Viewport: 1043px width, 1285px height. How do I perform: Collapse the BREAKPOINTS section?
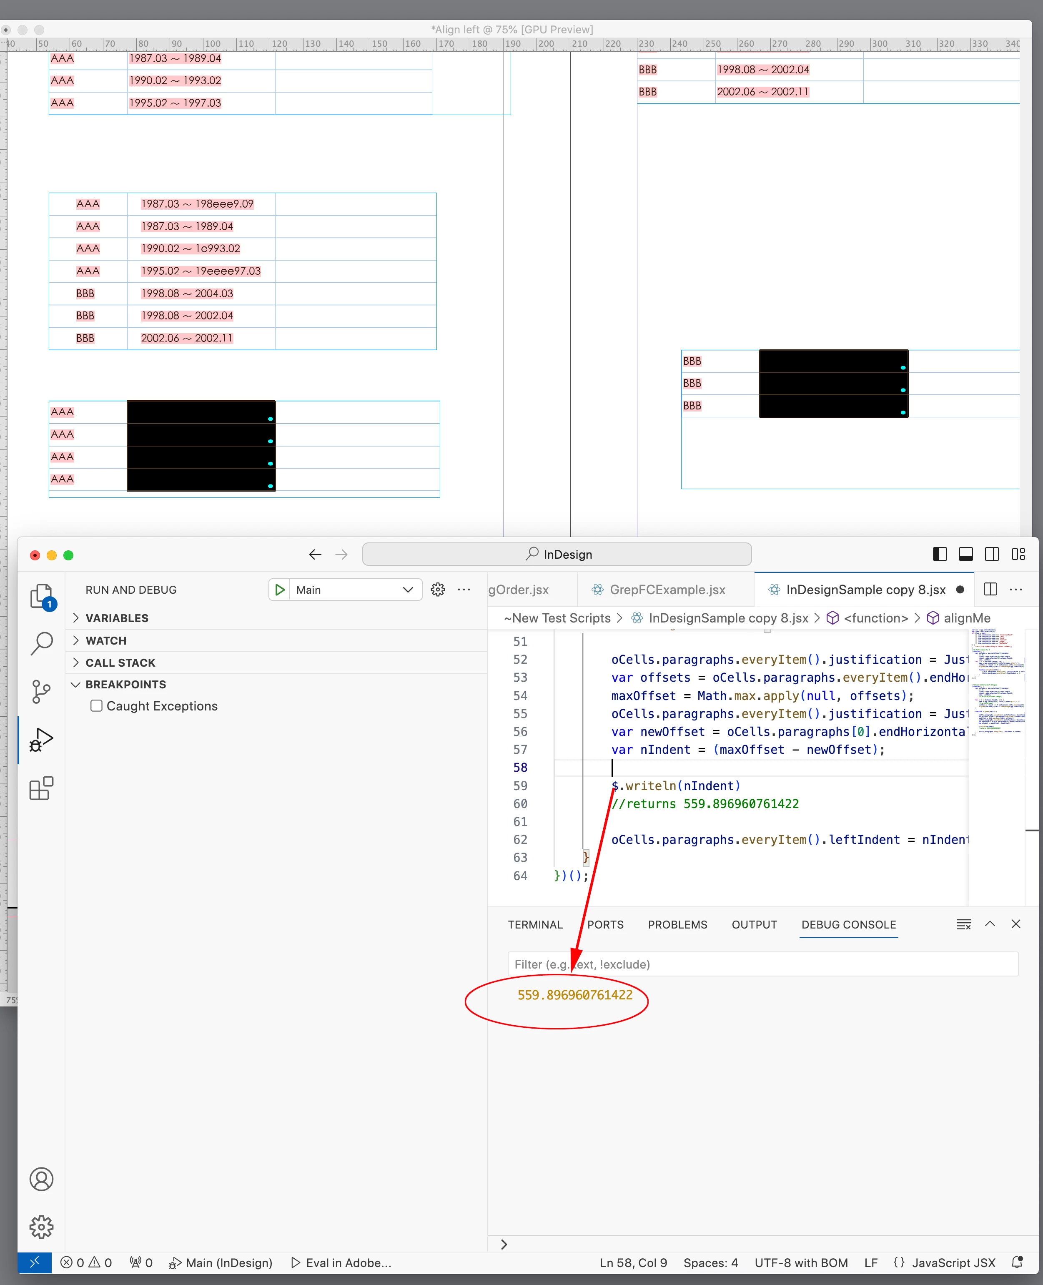[x=125, y=684]
